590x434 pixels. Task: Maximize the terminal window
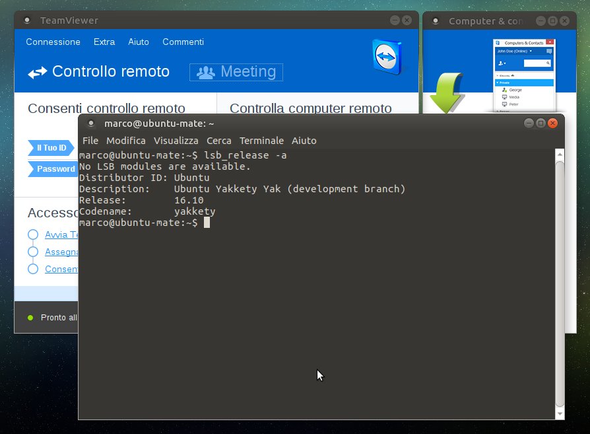pyautogui.click(x=541, y=123)
